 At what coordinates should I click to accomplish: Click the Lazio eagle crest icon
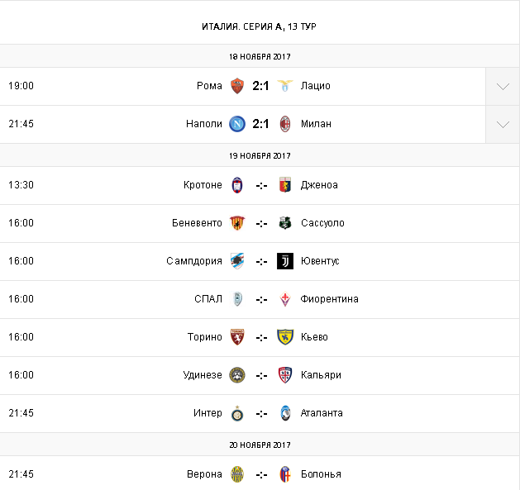coord(285,86)
